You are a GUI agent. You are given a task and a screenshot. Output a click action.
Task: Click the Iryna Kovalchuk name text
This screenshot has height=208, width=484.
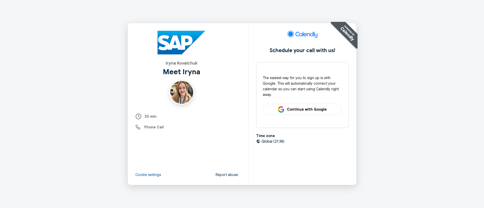click(x=181, y=63)
